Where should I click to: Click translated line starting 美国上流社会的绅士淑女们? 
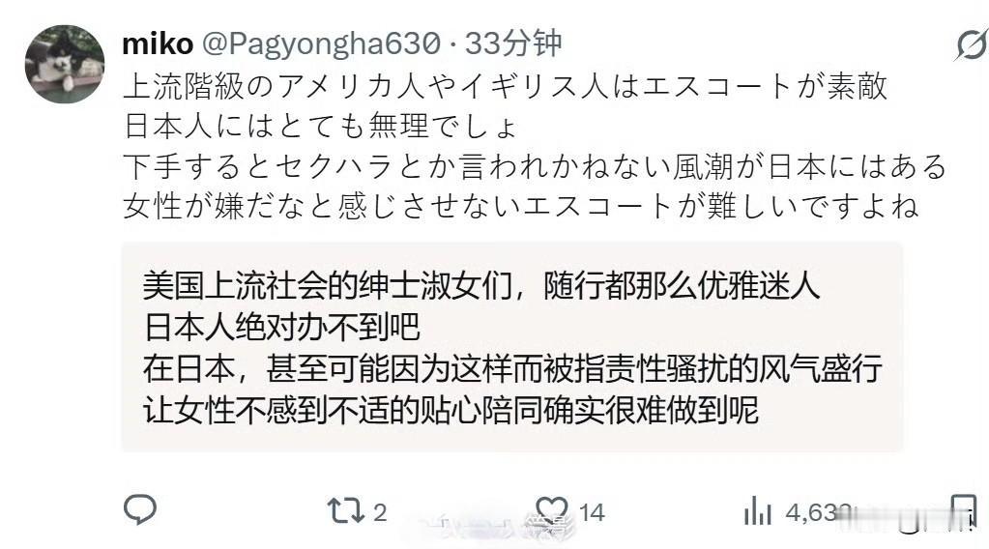point(481,286)
